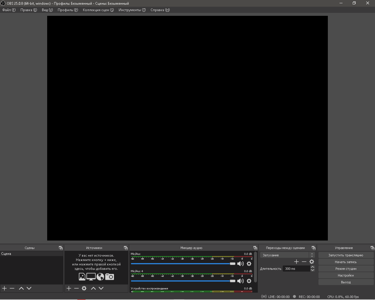Remove scene transition with minus icon
Image resolution: width=375 pixels, height=300 pixels.
tap(304, 262)
